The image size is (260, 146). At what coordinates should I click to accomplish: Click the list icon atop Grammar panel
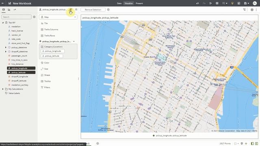76,10
